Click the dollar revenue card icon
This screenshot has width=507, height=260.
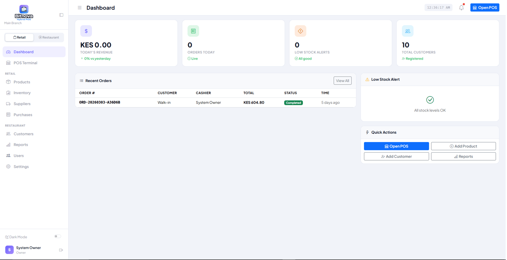coord(86,31)
